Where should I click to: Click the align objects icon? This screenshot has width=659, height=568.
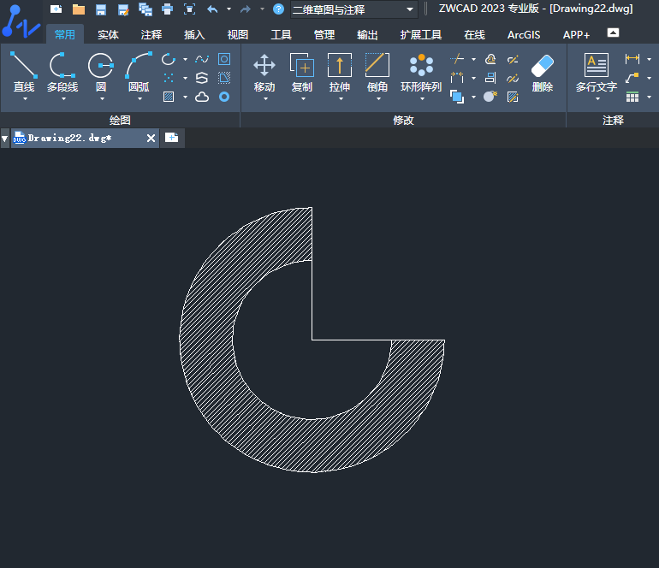click(x=490, y=78)
